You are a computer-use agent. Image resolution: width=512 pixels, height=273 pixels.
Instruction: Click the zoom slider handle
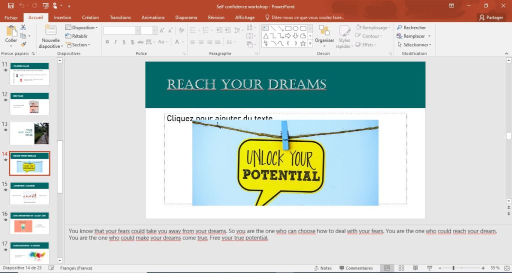[x=453, y=268]
